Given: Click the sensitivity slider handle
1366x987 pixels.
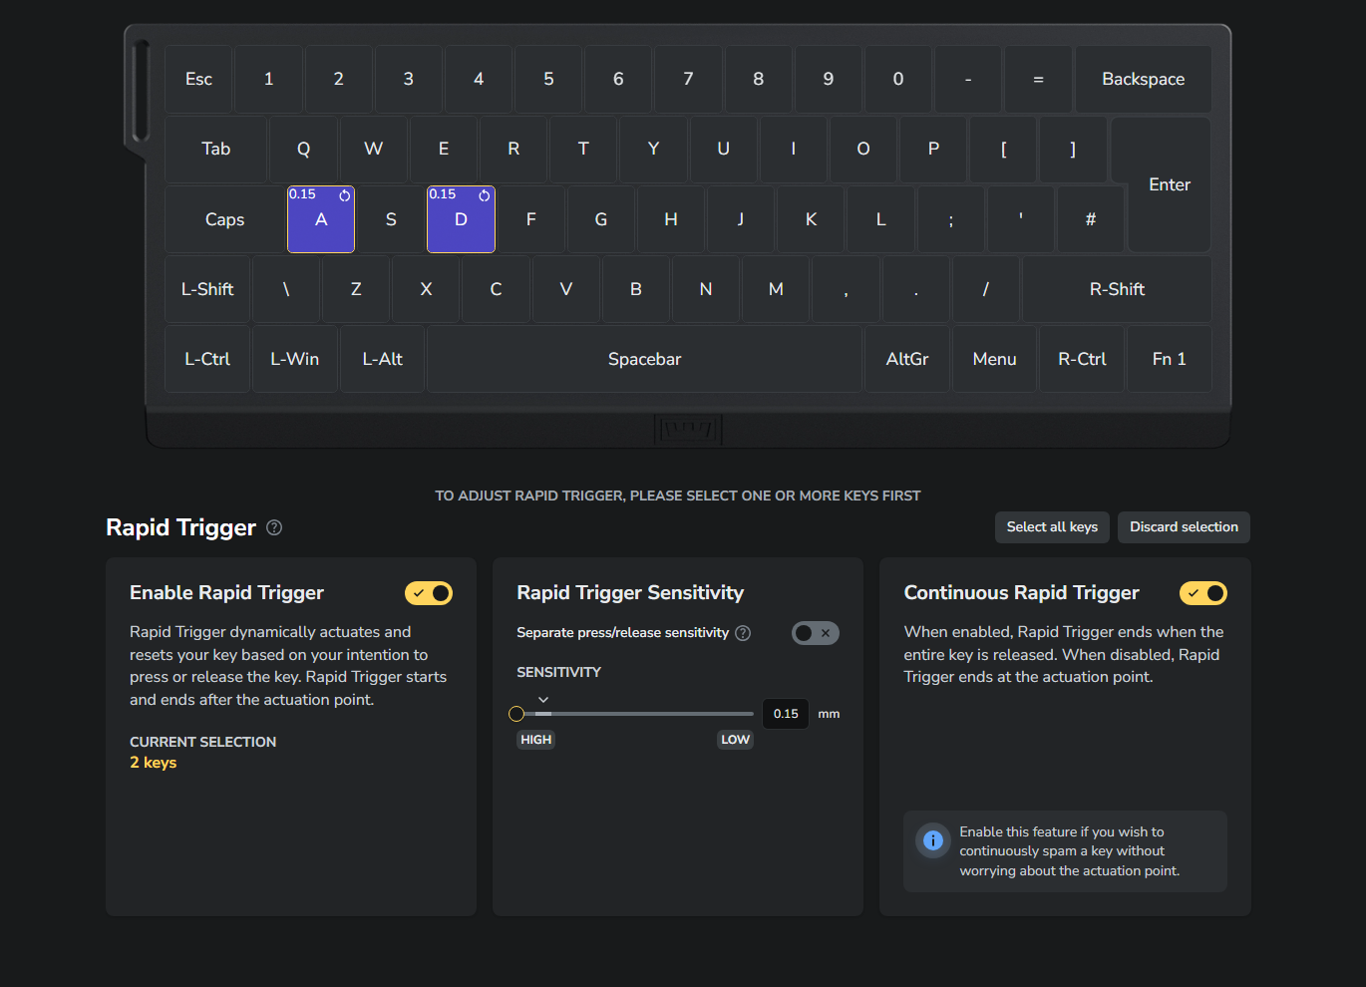Looking at the screenshot, I should tap(516, 714).
